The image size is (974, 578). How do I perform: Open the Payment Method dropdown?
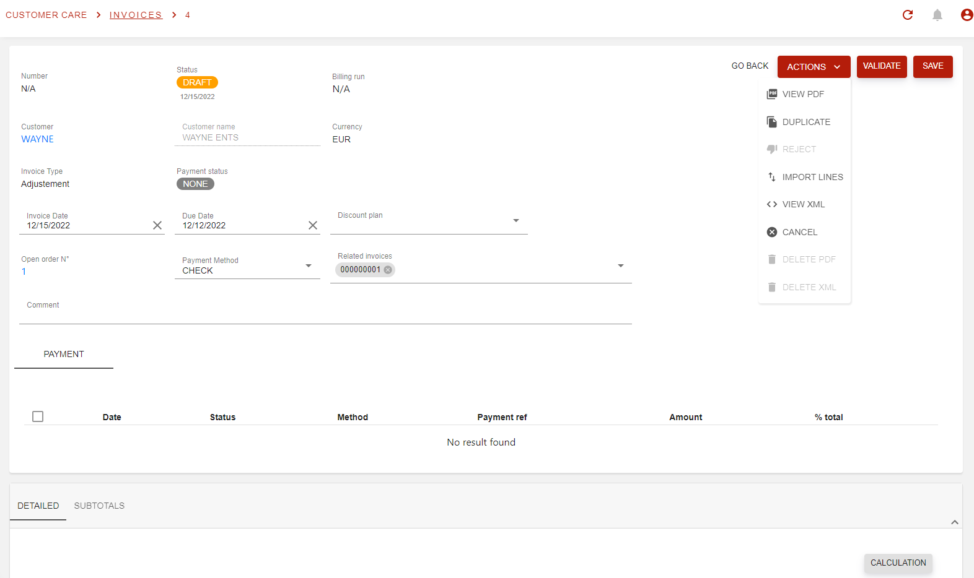(309, 266)
